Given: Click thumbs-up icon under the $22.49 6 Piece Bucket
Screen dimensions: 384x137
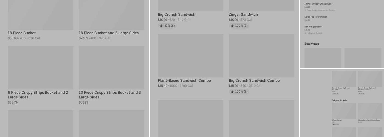Looking at the screenshot, I should [x=333, y=124].
